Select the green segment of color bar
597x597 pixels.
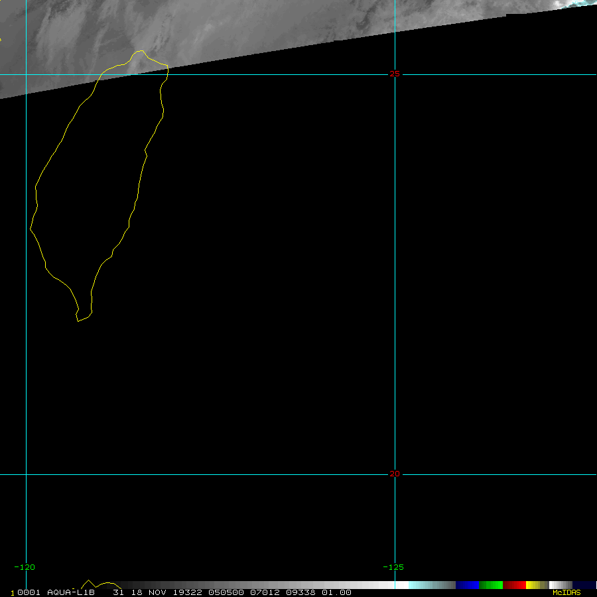click(491, 585)
